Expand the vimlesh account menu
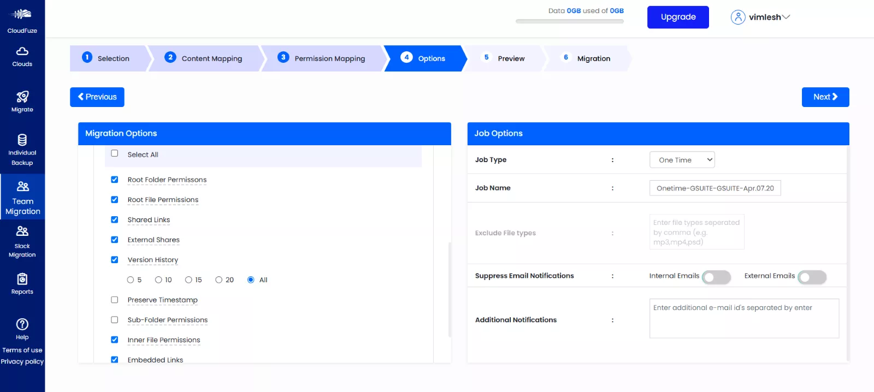Screen dimensions: 874x392 tap(769, 17)
